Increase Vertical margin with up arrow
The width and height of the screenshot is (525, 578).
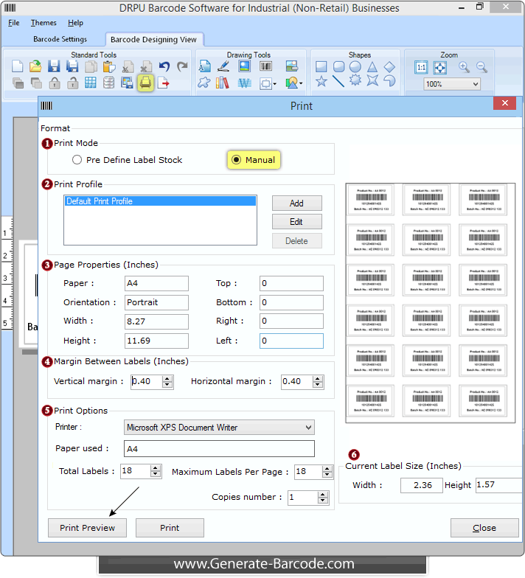click(x=167, y=378)
